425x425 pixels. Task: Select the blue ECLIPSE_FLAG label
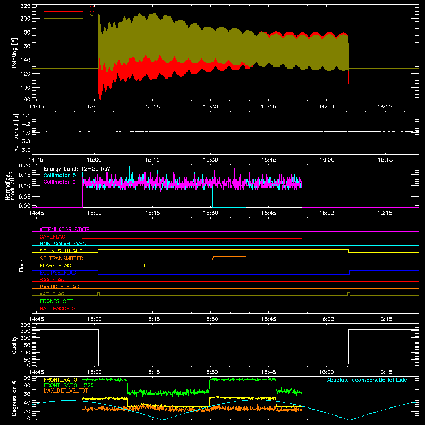pos(58,273)
